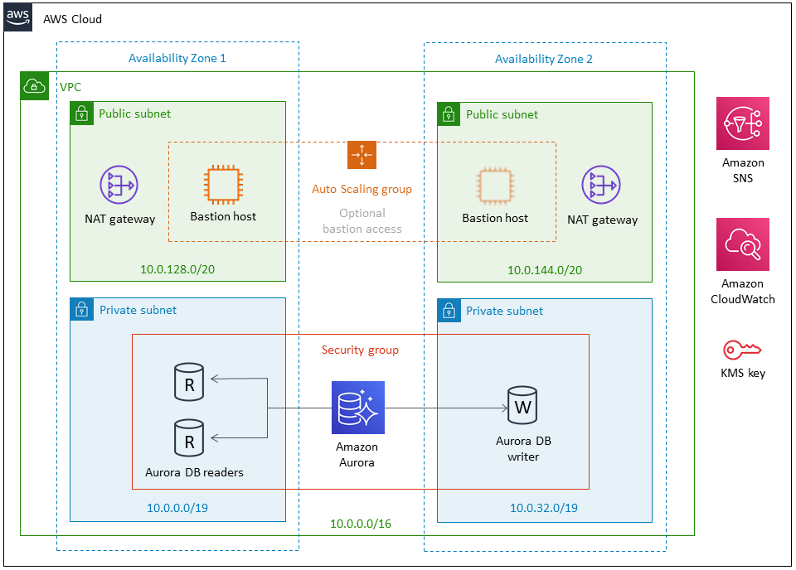Screen dimensions: 796x570
Task: Select the lower Aurora reader R cylinder
Action: pos(189,438)
